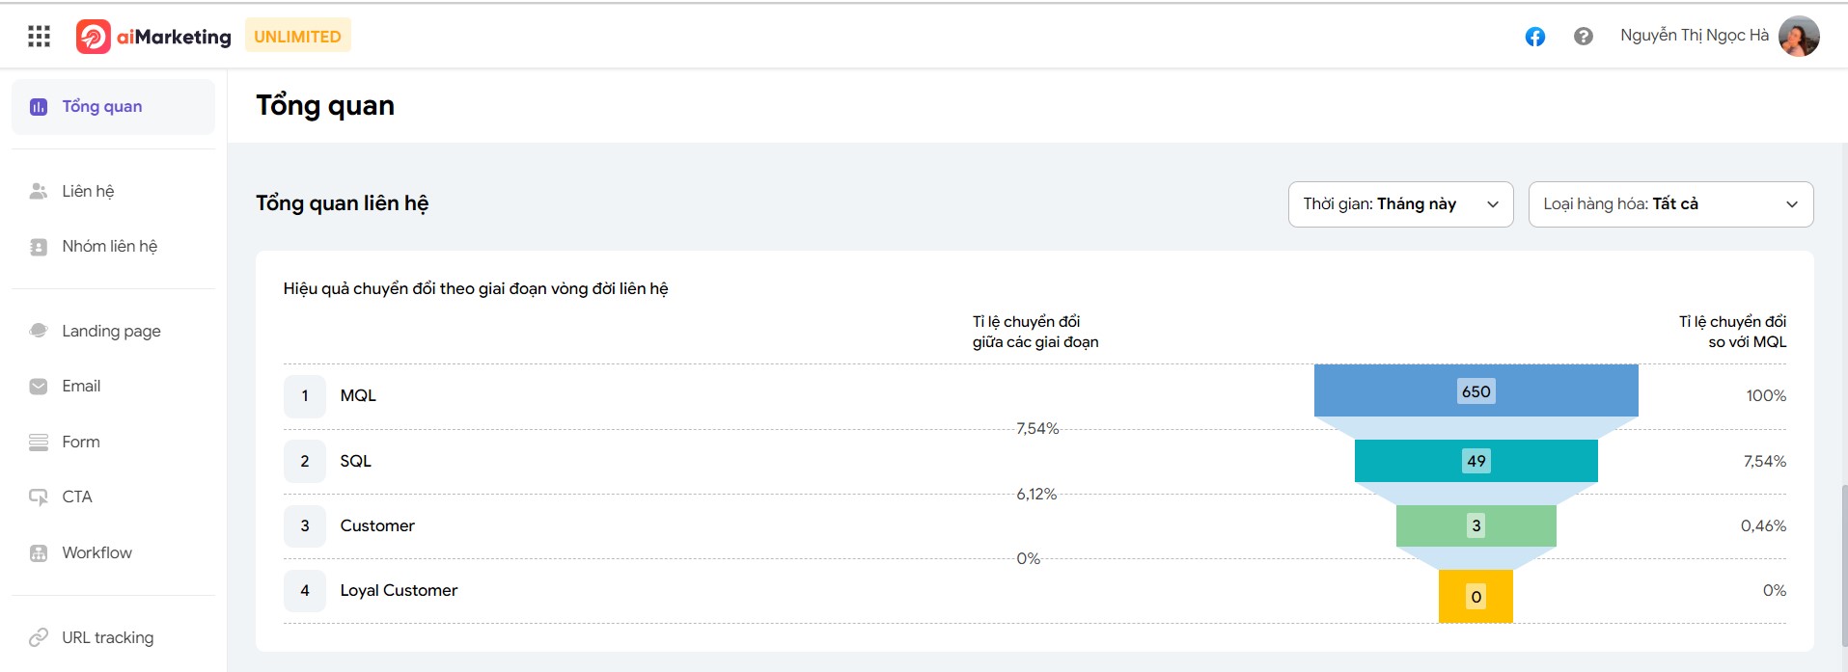This screenshot has height=672, width=1848.
Task: Click the URL tracking link icon
Action: [39, 637]
